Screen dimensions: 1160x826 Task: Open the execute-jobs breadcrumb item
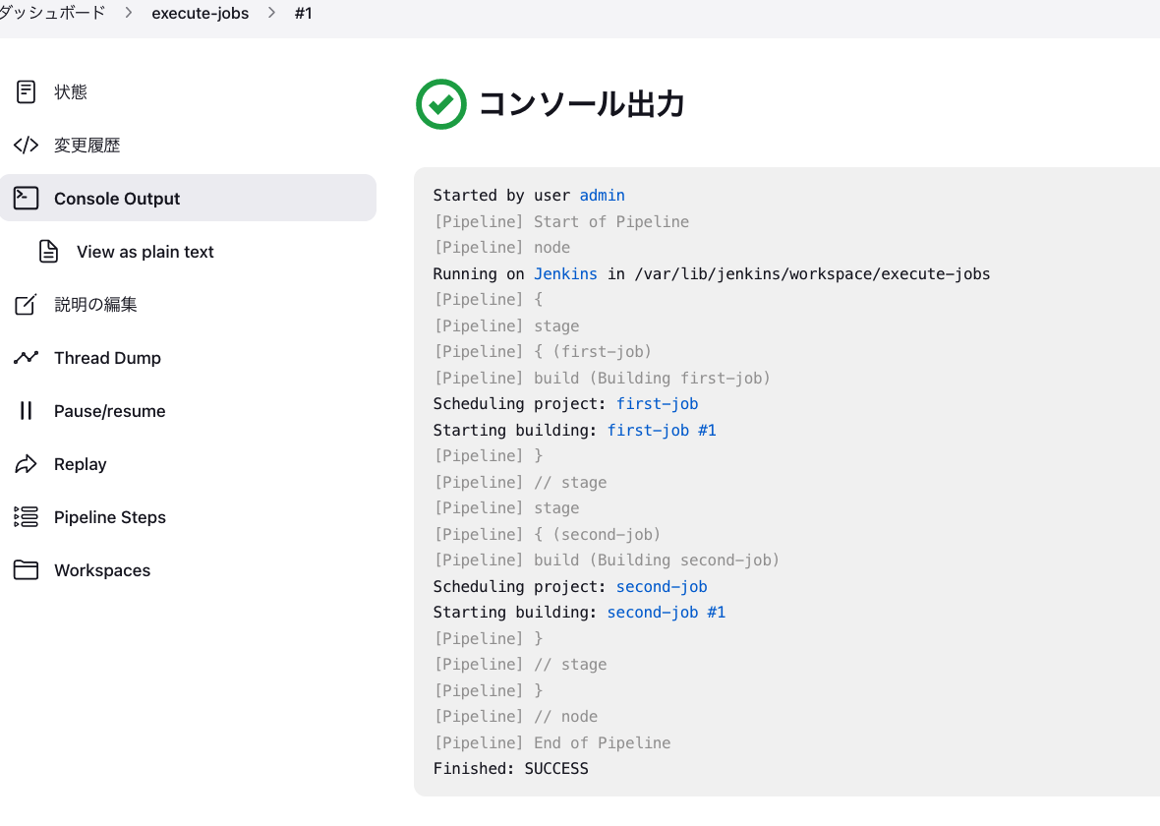pos(201,13)
